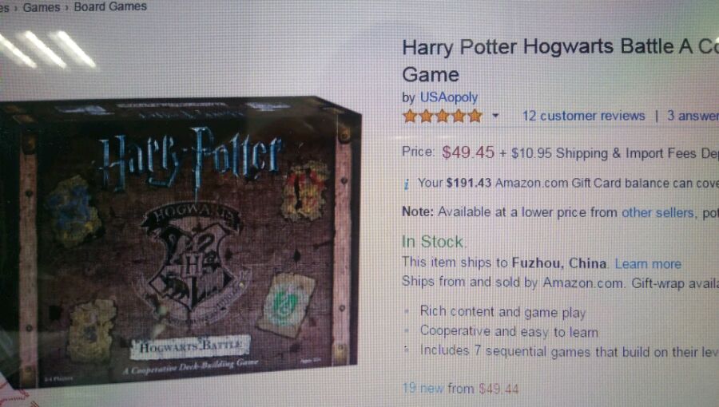This screenshot has width=719, height=407.
Task: Click the USAopoly brand link
Action: [449, 97]
